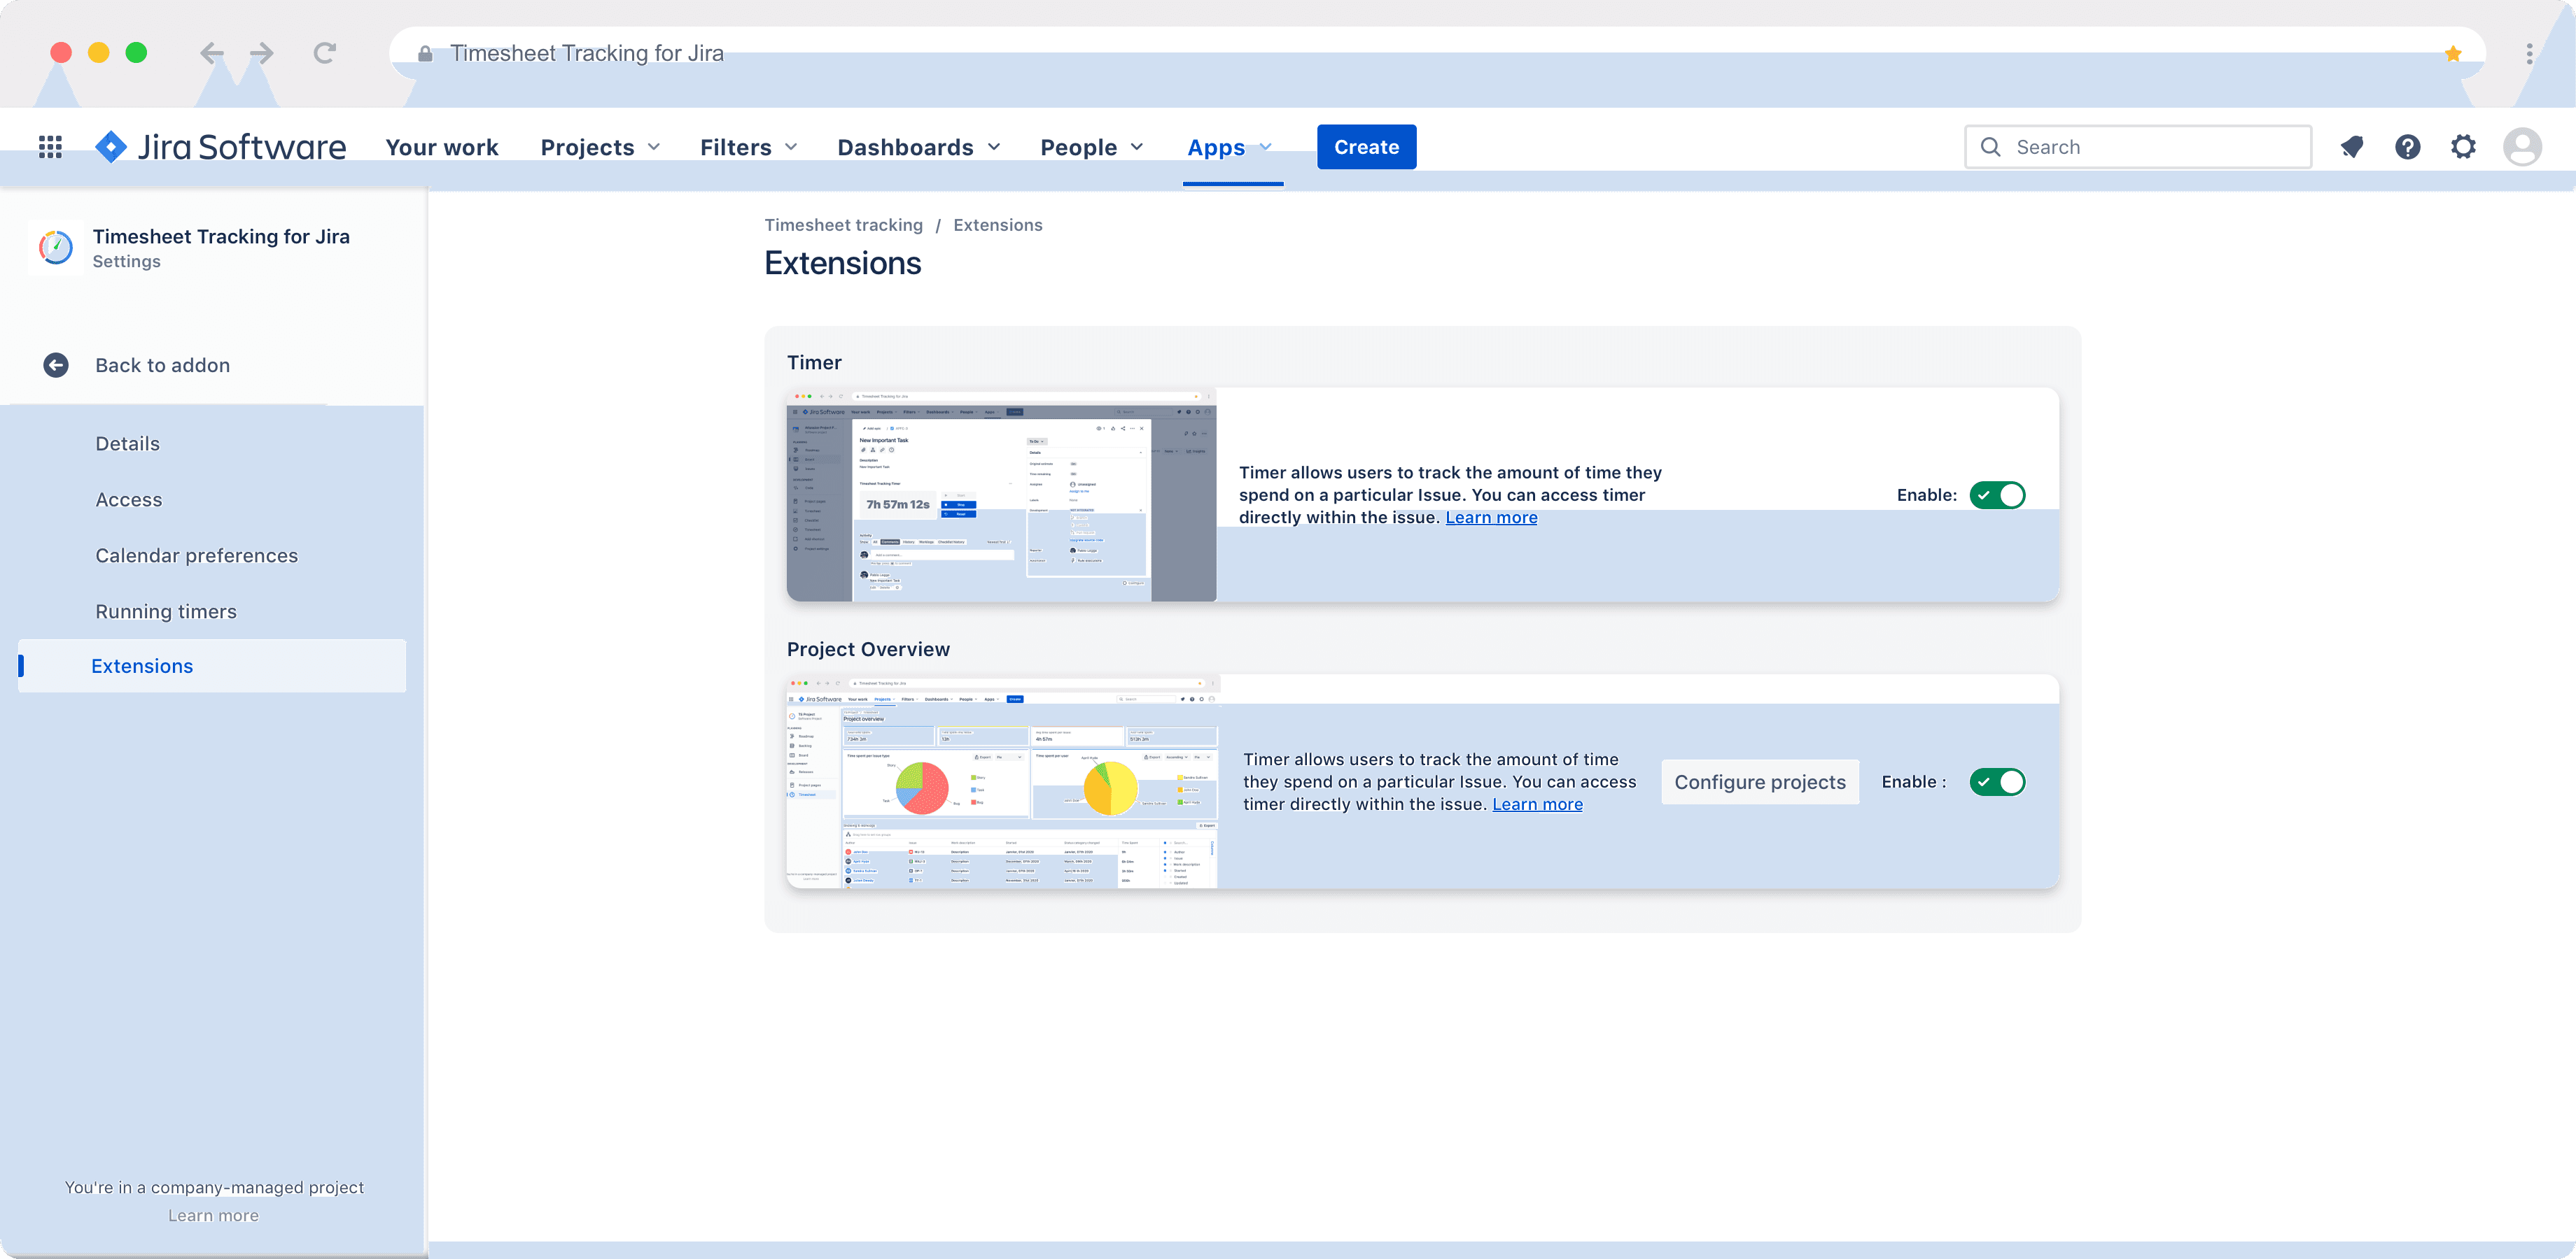This screenshot has width=2576, height=1259.
Task: Click the bookmark star icon
Action: (x=2452, y=54)
